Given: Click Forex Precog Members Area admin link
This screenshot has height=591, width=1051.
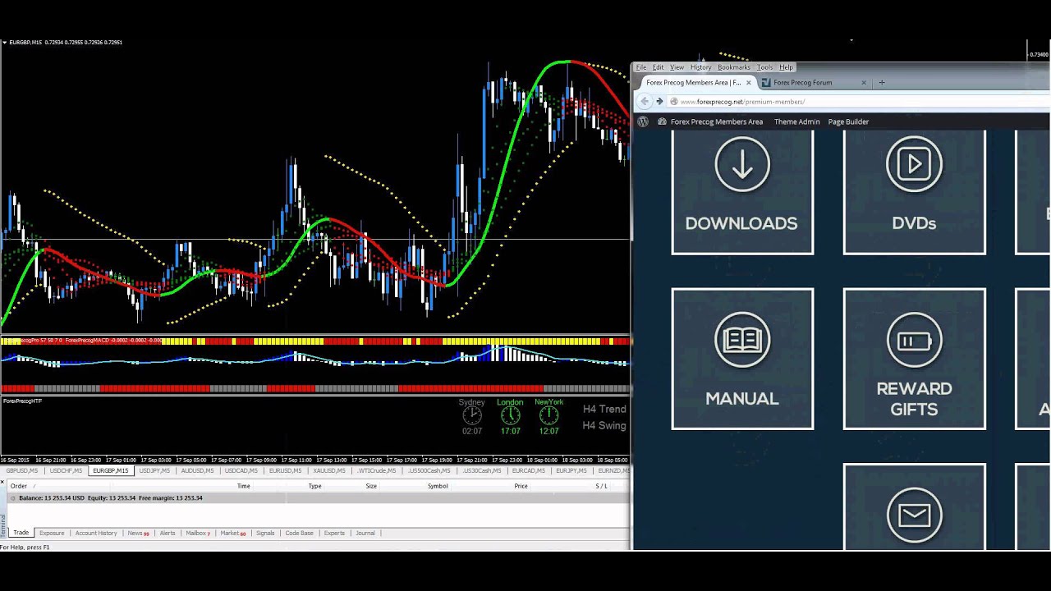Looking at the screenshot, I should click(717, 121).
